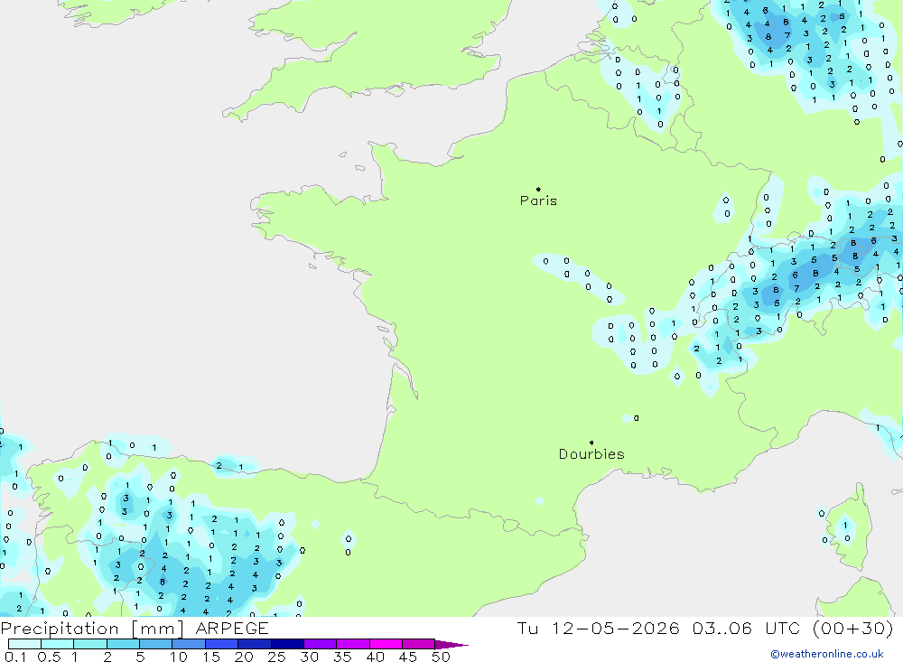The height and width of the screenshot is (662, 903).
Task: Pick the 0.1–0.5 mm lightest cyan swatch
Action: pyautogui.click(x=24, y=644)
